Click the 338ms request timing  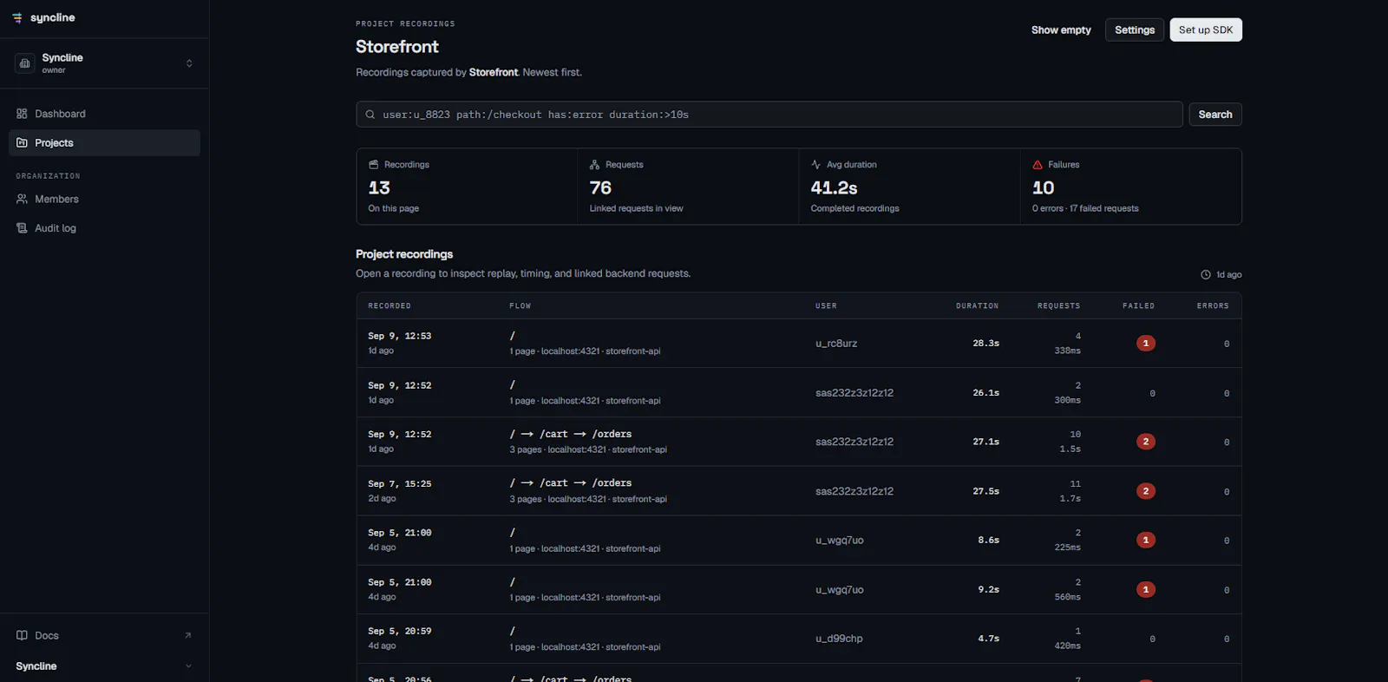pos(1068,351)
